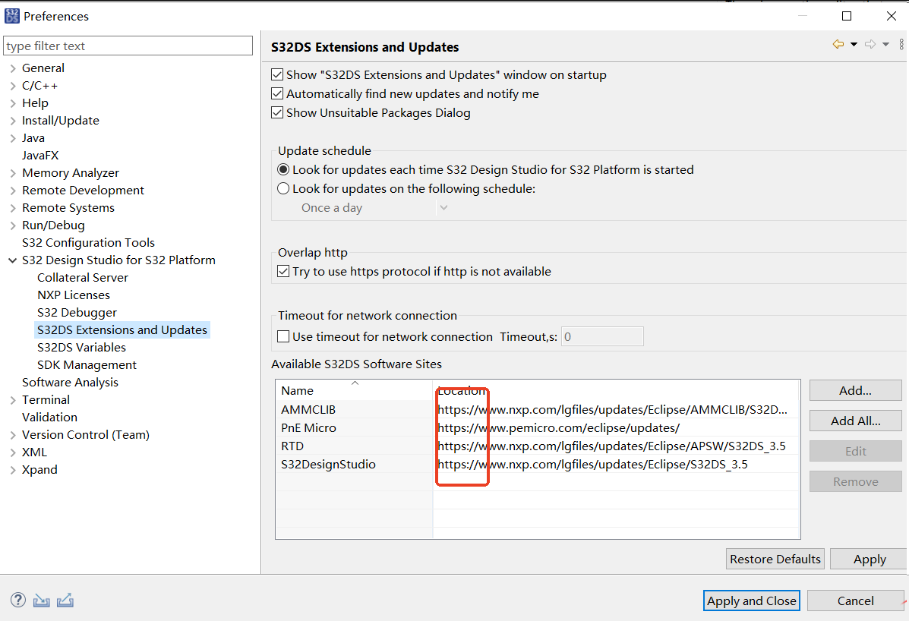The image size is (909, 621).
Task: Click Apply and Close button
Action: [x=752, y=601]
